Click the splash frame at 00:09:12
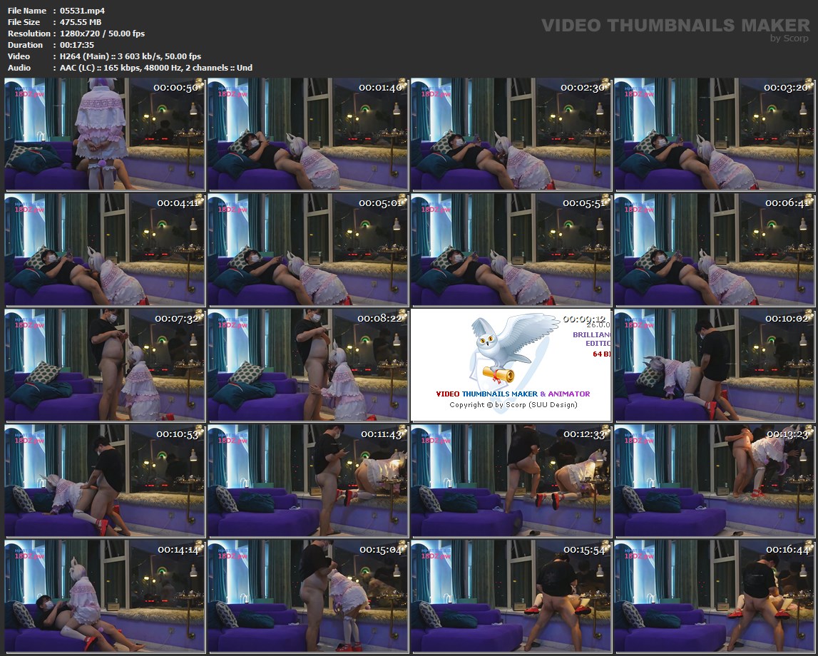The width and height of the screenshot is (818, 656). [511, 364]
